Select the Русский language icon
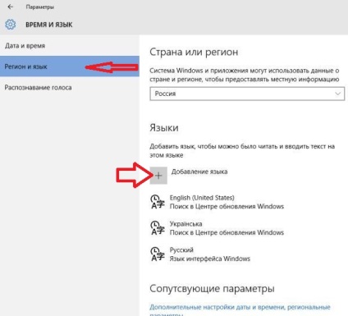Viewport: 348px width, 316px height. pos(158,254)
